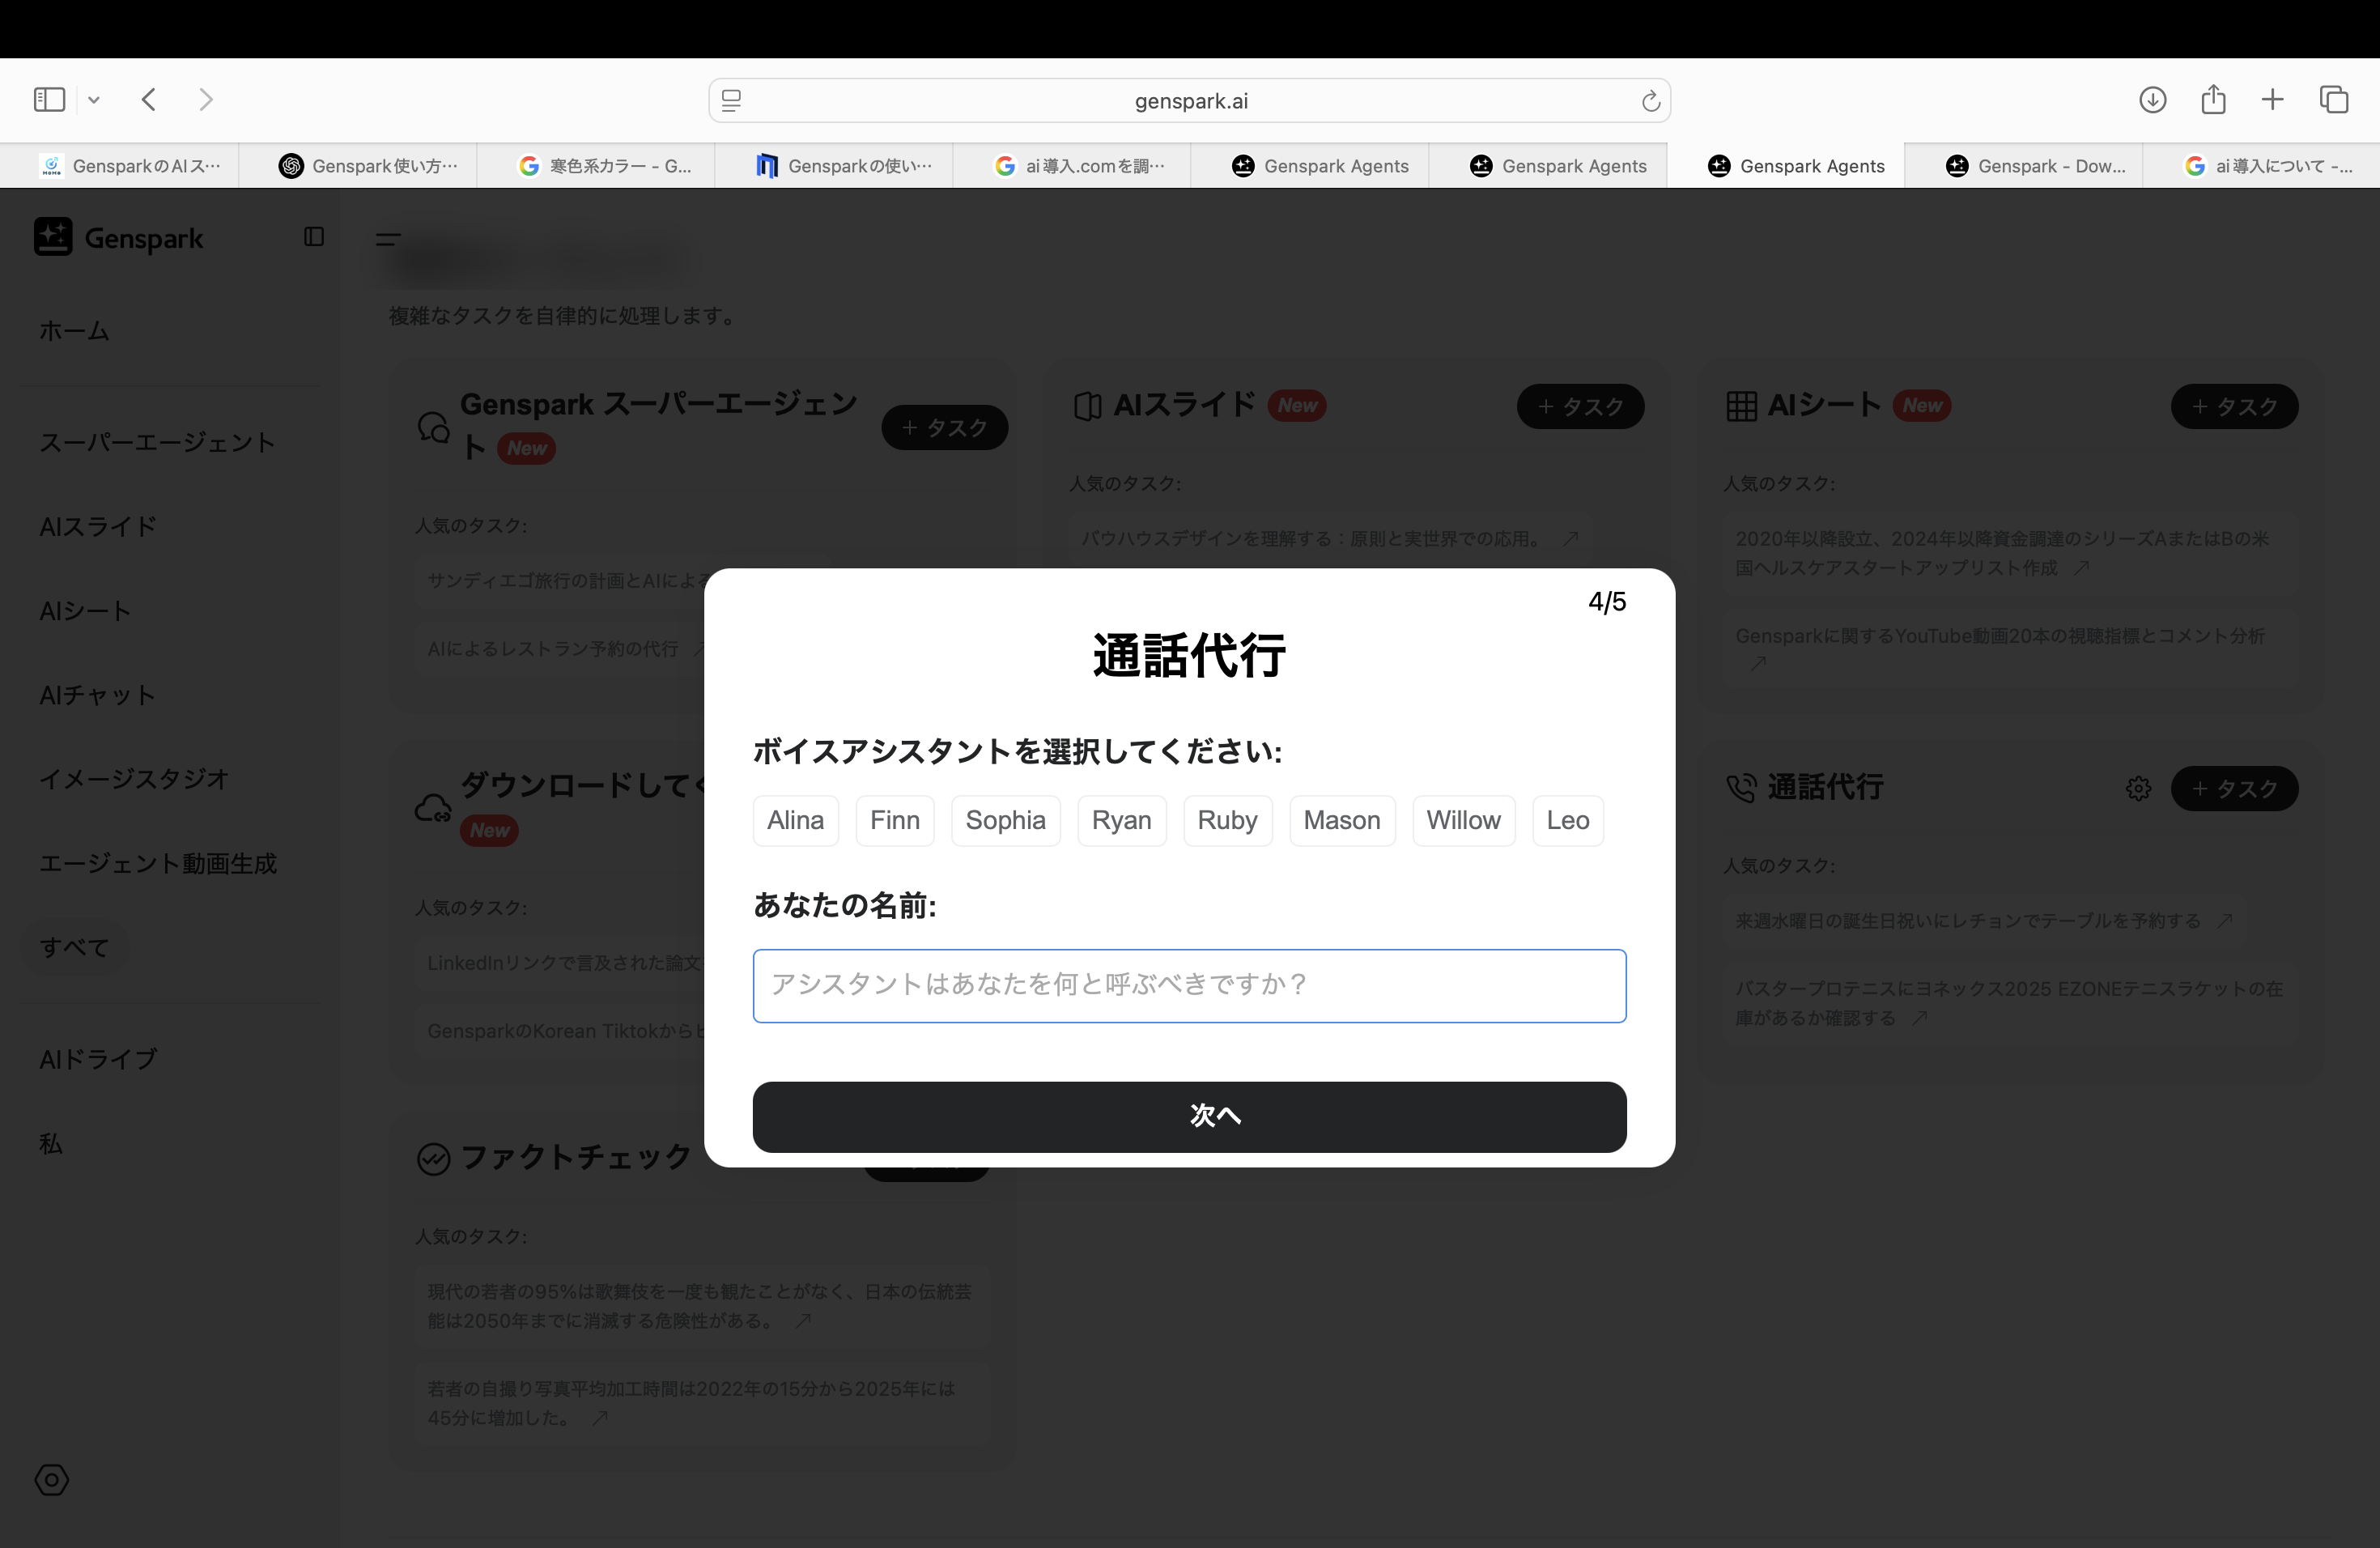This screenshot has height=1548, width=2380.
Task: Switch to Gensparkの使い… tab
Action: click(x=834, y=166)
